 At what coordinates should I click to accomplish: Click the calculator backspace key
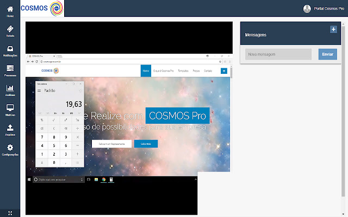[x=66, y=129]
